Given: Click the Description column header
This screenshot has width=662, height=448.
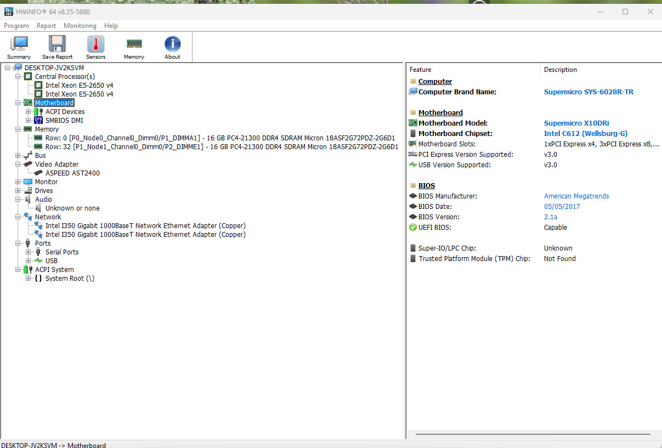Looking at the screenshot, I should coord(601,70).
